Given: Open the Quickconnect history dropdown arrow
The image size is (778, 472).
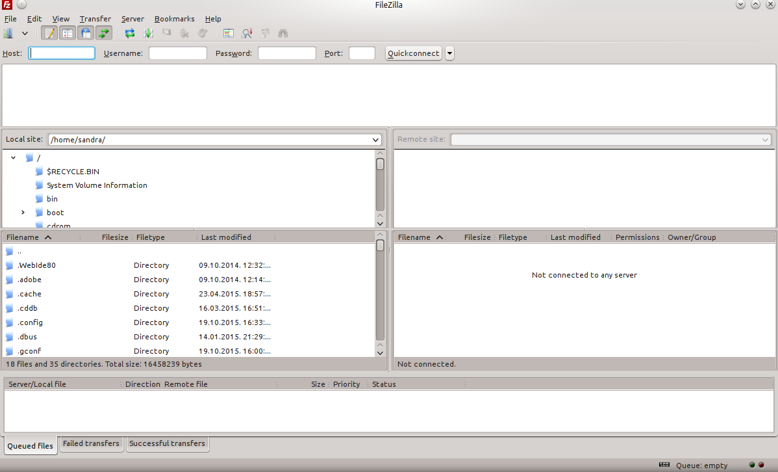Looking at the screenshot, I should tap(449, 53).
